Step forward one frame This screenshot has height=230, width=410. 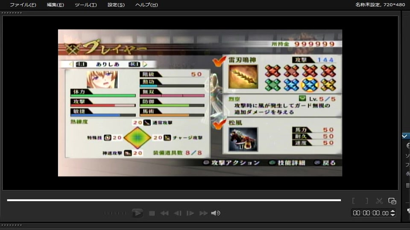(190, 213)
